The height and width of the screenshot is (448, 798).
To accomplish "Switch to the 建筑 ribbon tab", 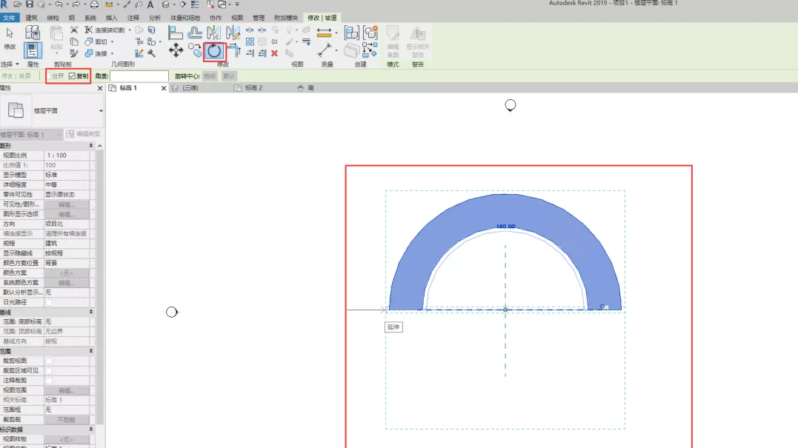I will click(x=32, y=18).
